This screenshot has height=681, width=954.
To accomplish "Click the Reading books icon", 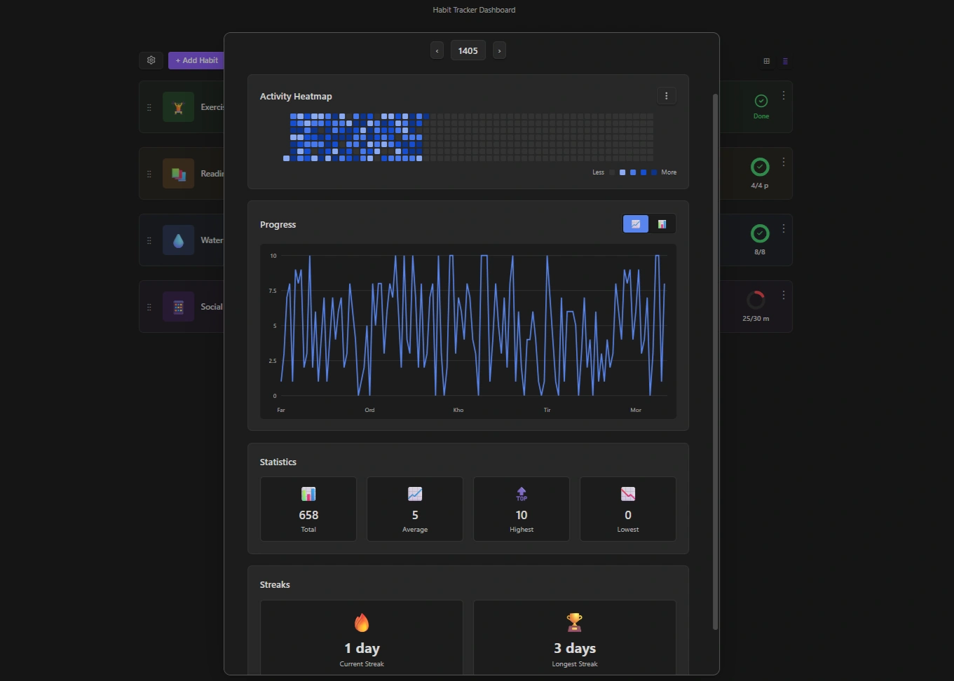I will (179, 174).
